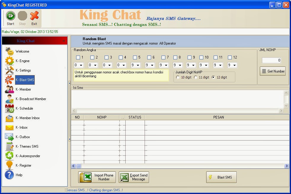
Task: Tick checkbox 7 in Random Angka
Action: point(163,57)
